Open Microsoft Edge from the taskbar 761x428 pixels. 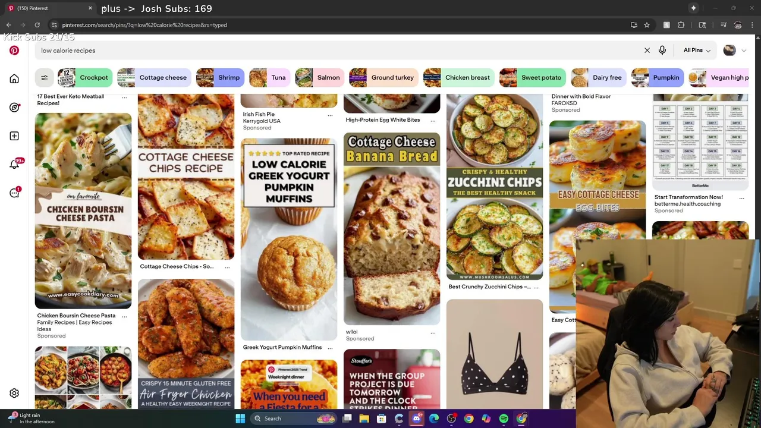[x=434, y=418]
